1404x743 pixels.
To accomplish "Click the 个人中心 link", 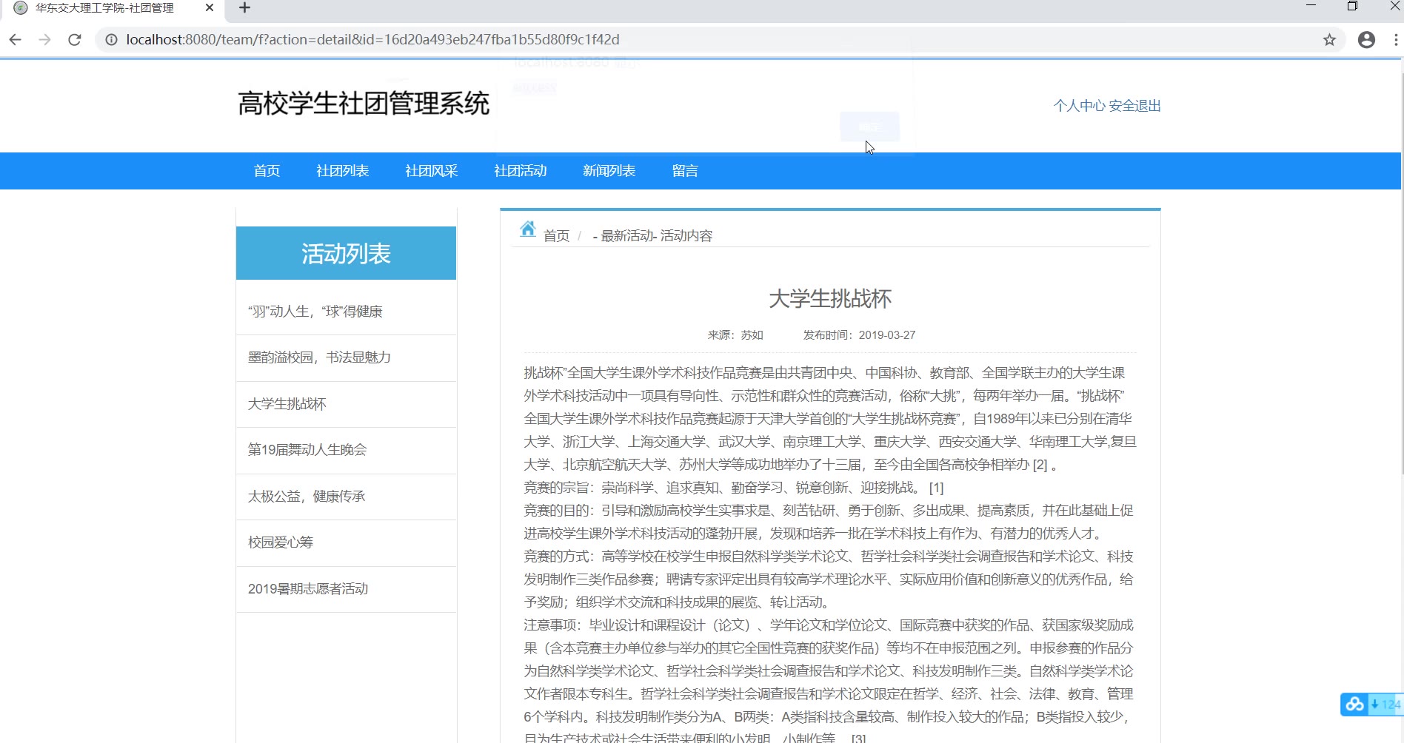I will (x=1079, y=106).
